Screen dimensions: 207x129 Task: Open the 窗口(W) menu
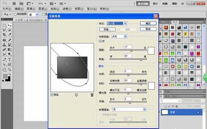[92, 9]
